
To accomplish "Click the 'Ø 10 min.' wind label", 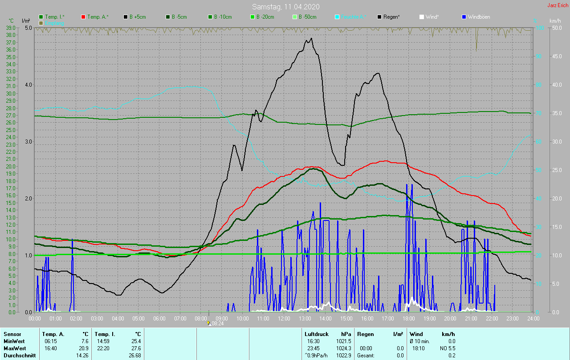I will click(x=419, y=341).
